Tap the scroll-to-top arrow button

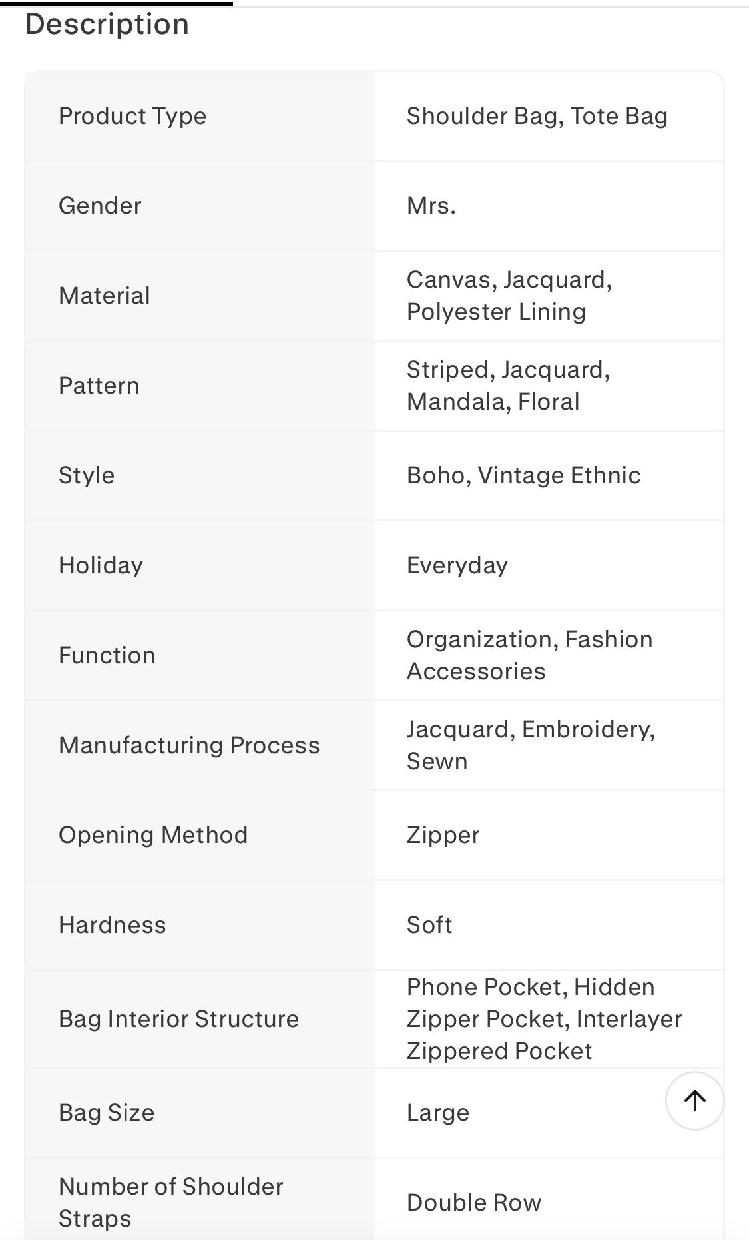point(694,1101)
